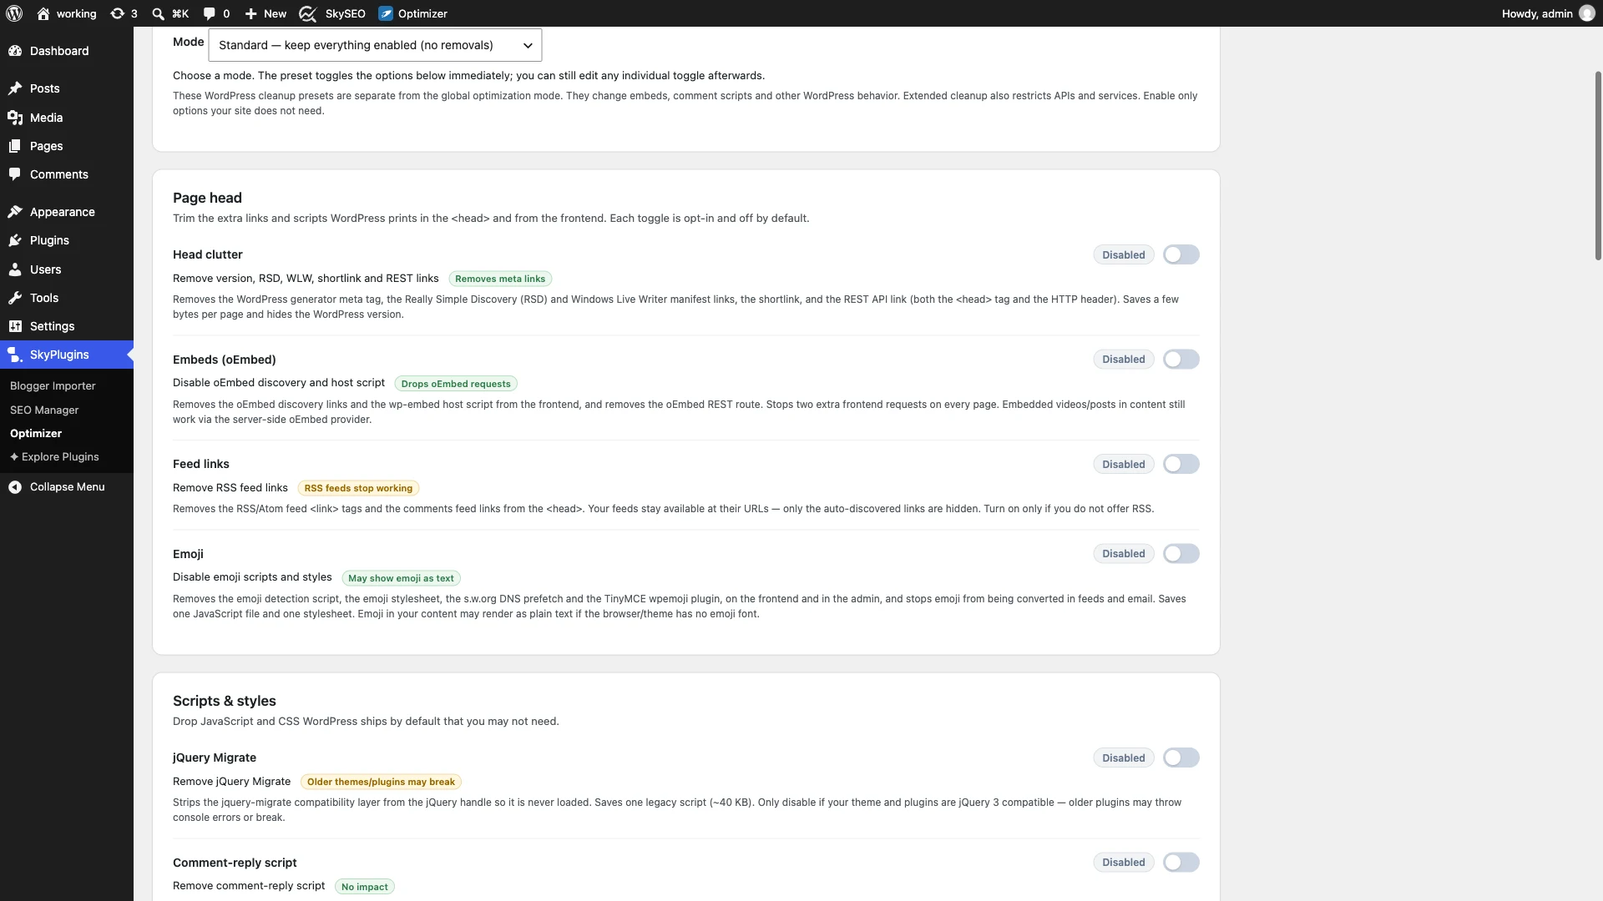Viewport: 1603px width, 901px height.
Task: Enable the Embeds (oEmbed) toggle
Action: pyautogui.click(x=1181, y=360)
